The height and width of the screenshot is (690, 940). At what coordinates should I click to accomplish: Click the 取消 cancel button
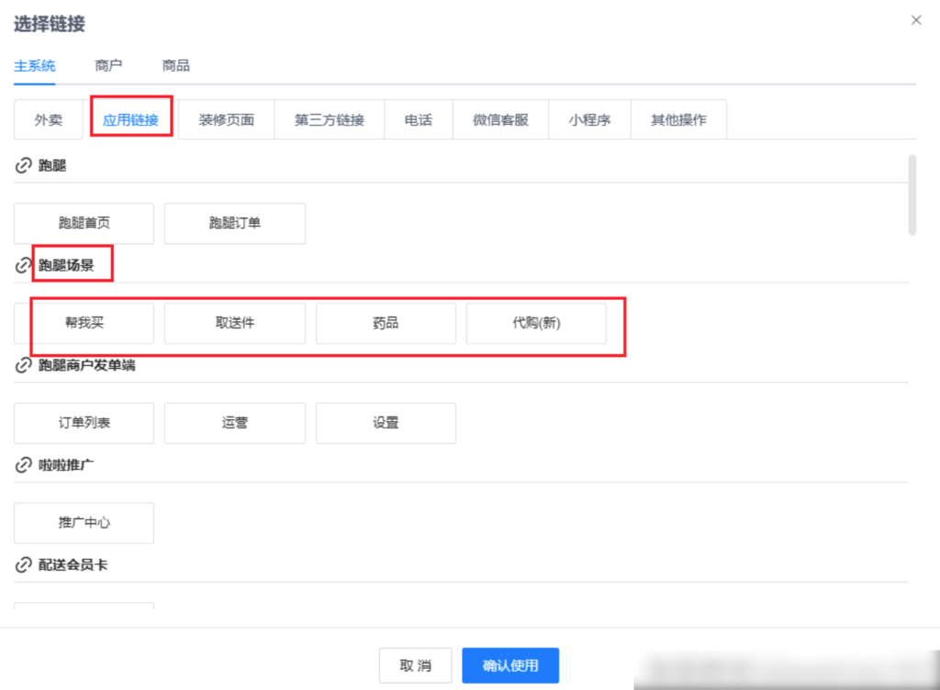click(x=415, y=665)
